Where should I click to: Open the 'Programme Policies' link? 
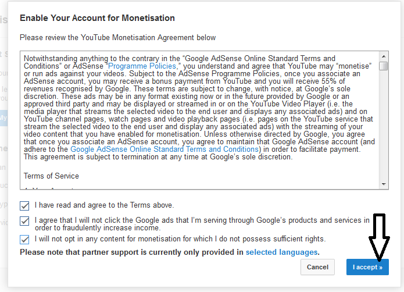(x=142, y=66)
